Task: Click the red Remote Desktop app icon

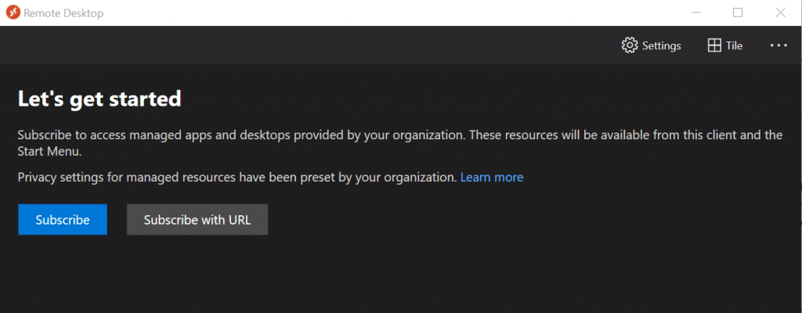Action: click(x=13, y=13)
